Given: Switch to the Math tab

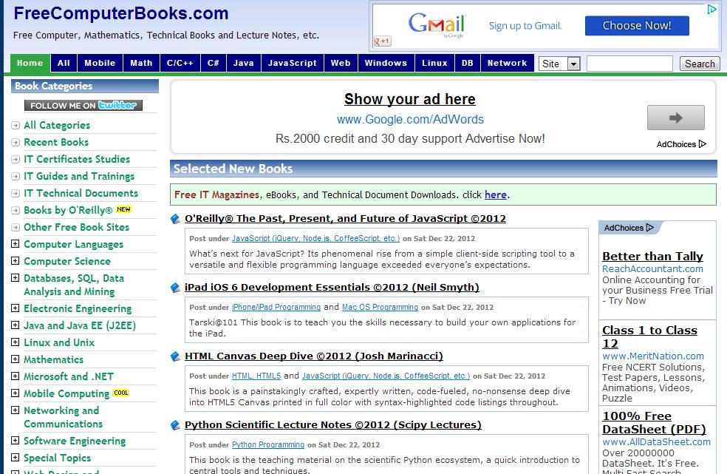Looking at the screenshot, I should coord(141,63).
